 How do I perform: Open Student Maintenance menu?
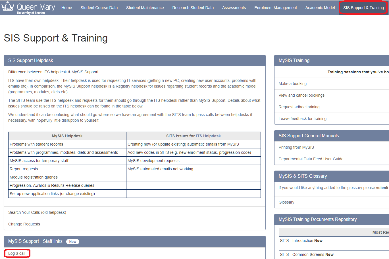tap(145, 8)
